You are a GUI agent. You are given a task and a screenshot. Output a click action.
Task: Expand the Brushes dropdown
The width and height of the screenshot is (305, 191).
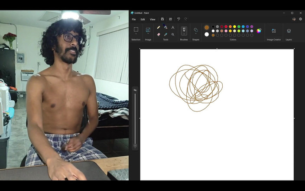[x=184, y=35]
